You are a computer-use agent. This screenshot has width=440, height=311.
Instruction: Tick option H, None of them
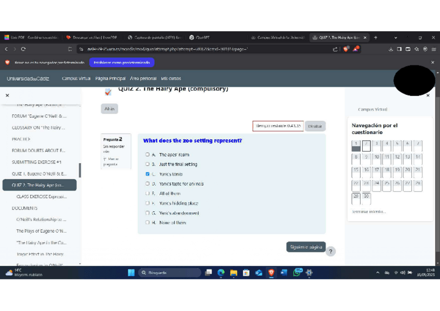tap(147, 223)
